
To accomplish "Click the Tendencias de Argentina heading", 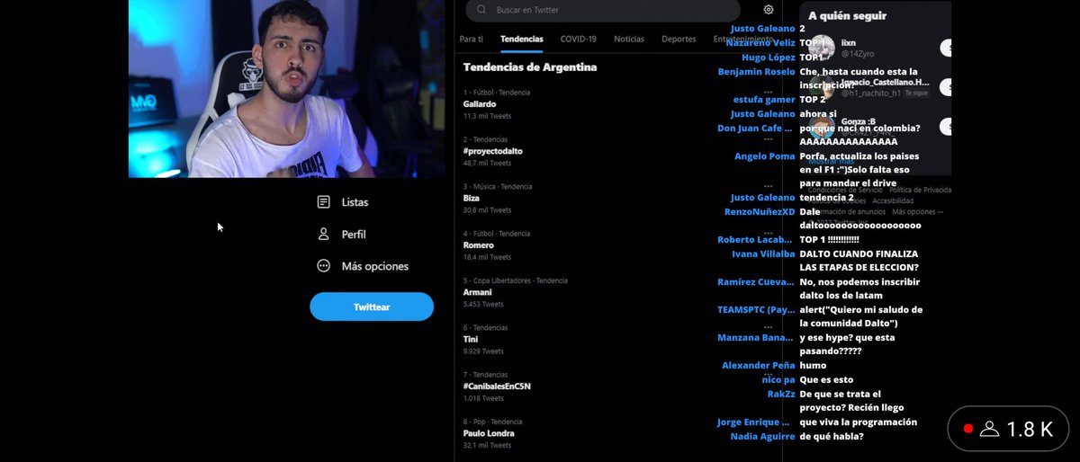I will click(x=530, y=67).
